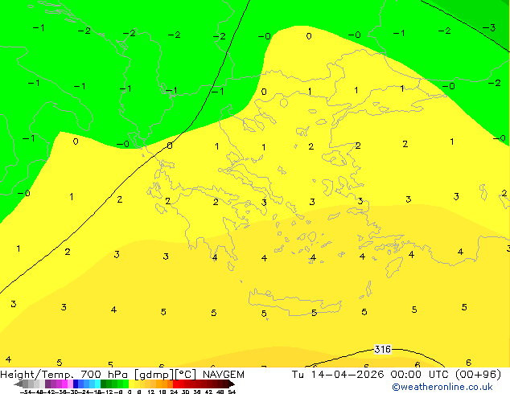Select the cyan legend swatch left of -18

point(97,384)
